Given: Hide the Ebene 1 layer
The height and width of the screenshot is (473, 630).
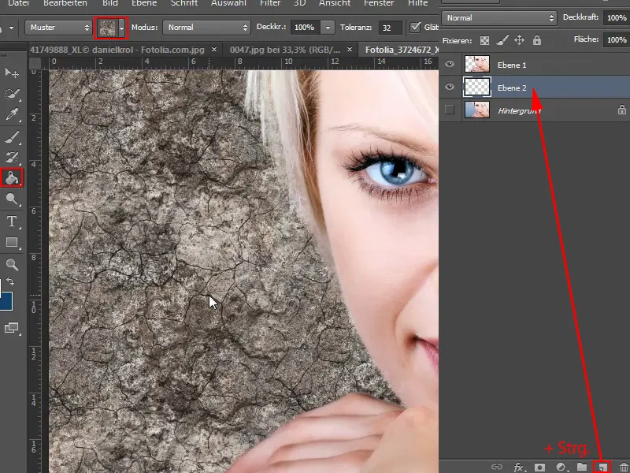Looking at the screenshot, I should pyautogui.click(x=450, y=64).
